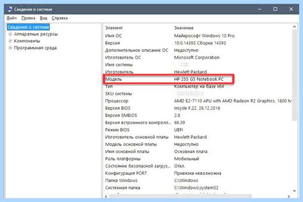The image size is (303, 202).
Task: Select the Изготовитель ОС row
Action: (198, 58)
